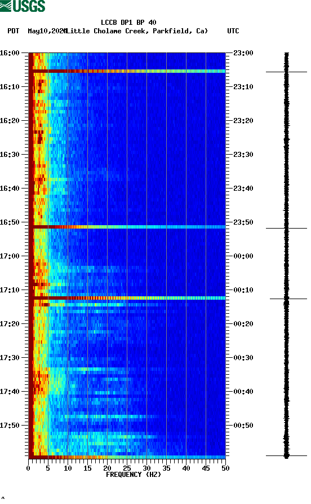Click the 16:40 PDT time label

click(10, 189)
